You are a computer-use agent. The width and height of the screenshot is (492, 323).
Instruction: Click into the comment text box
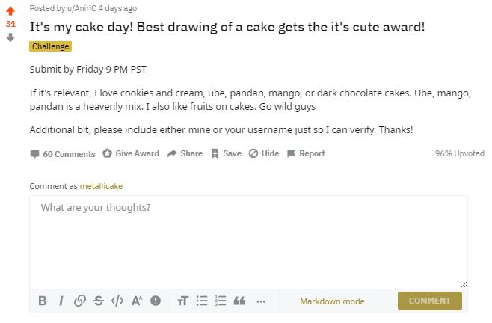[248, 242]
